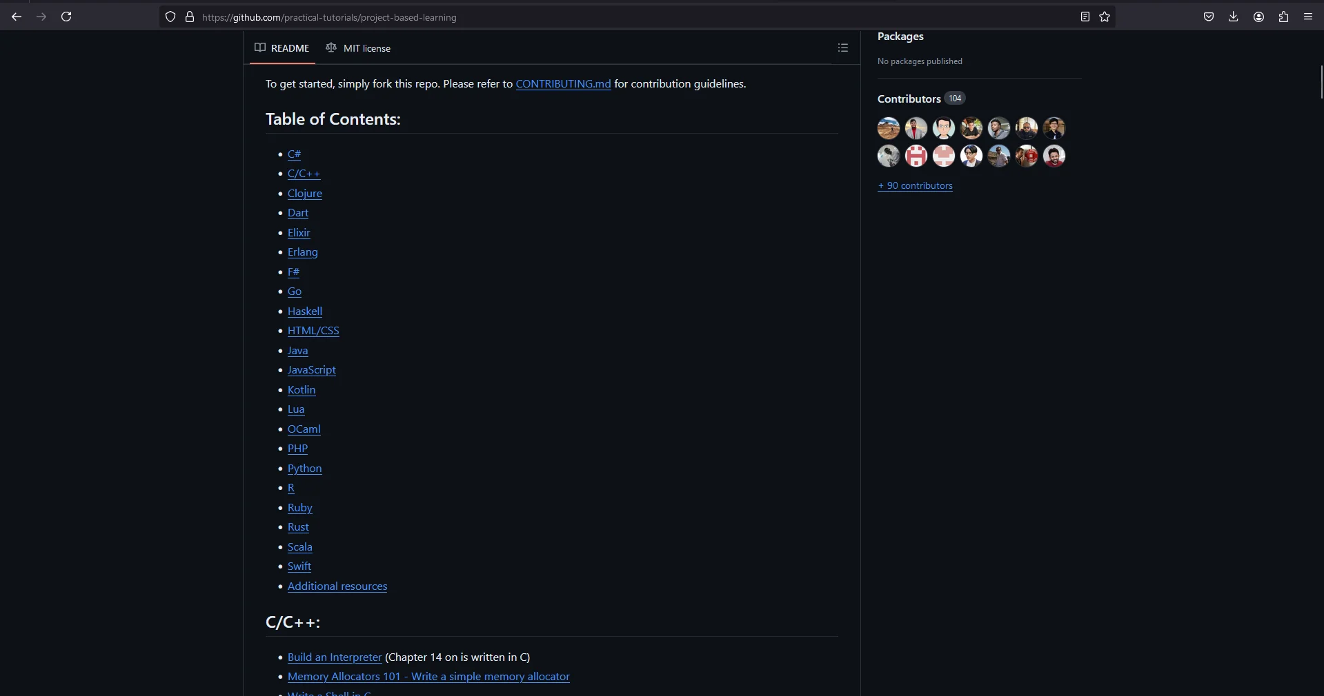This screenshot has height=696, width=1324.
Task: Jump to the Swift section
Action: (299, 566)
